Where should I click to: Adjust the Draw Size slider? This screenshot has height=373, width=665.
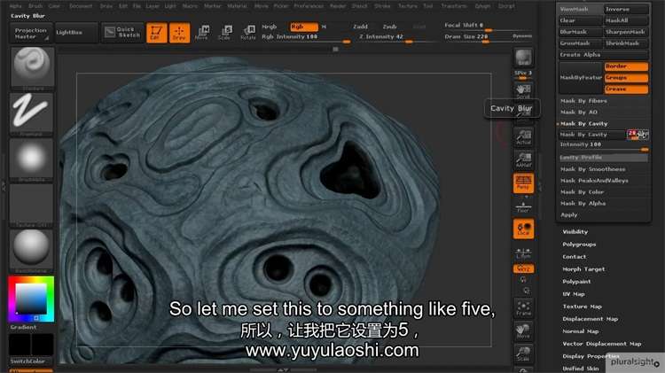coord(475,38)
